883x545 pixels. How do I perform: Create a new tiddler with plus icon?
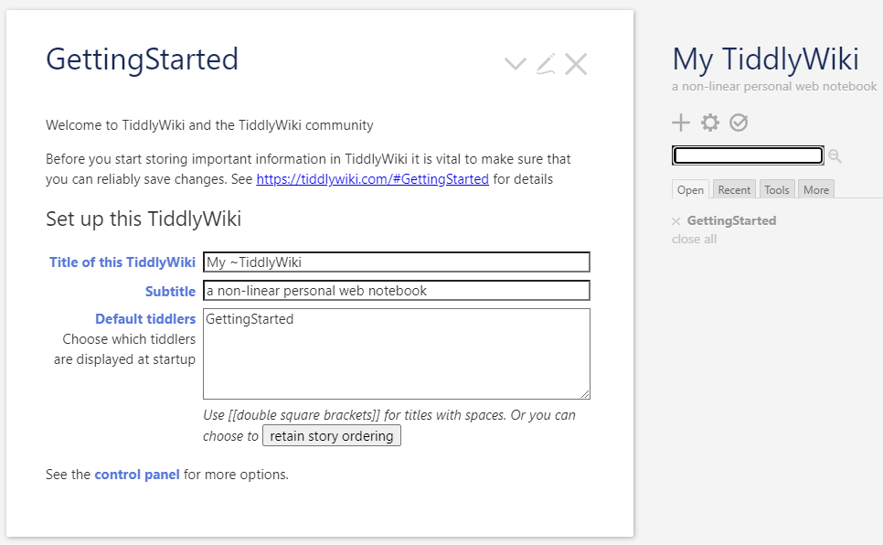[681, 123]
